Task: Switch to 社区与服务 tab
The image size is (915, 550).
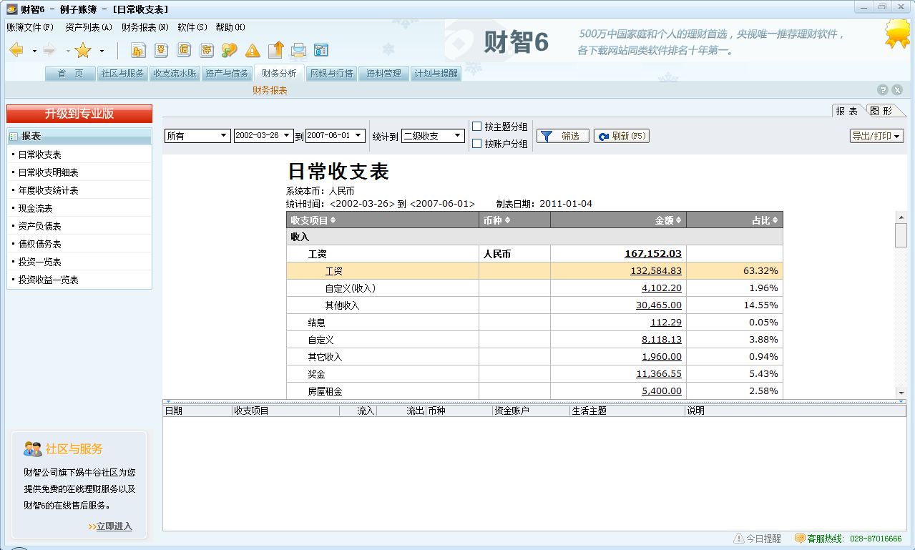Action: click(x=122, y=73)
